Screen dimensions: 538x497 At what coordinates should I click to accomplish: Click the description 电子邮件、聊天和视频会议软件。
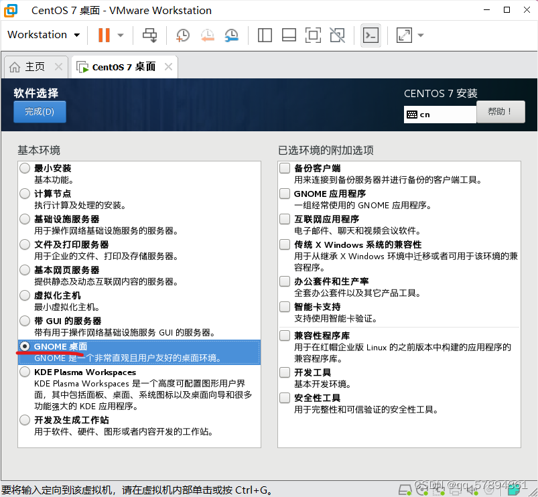click(358, 230)
